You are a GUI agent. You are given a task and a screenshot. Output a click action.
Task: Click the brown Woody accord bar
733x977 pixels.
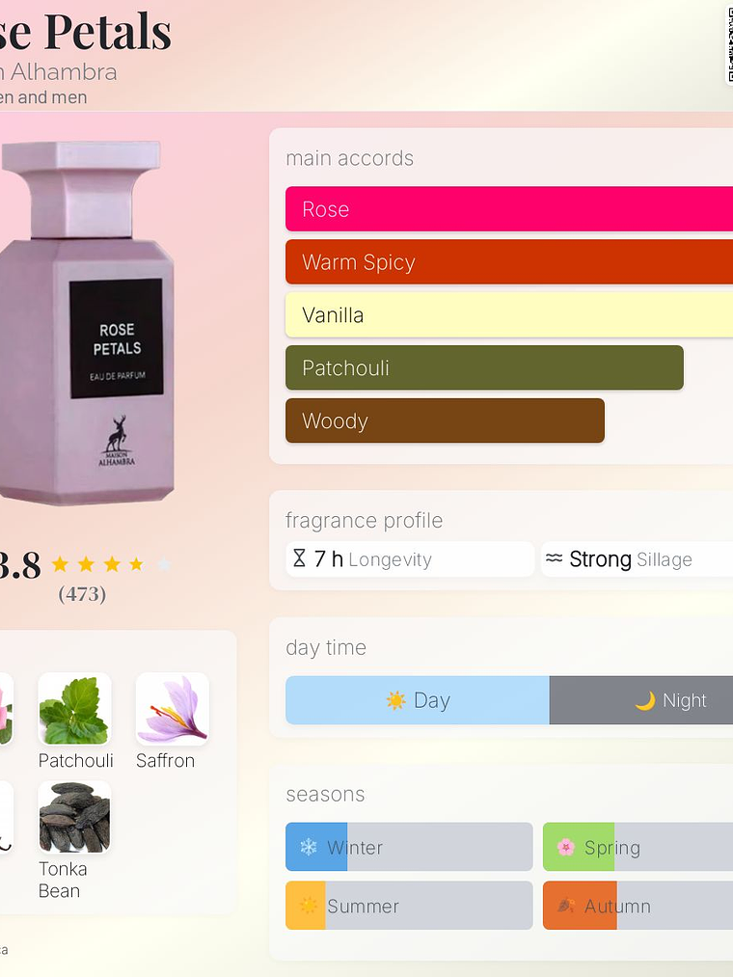445,421
